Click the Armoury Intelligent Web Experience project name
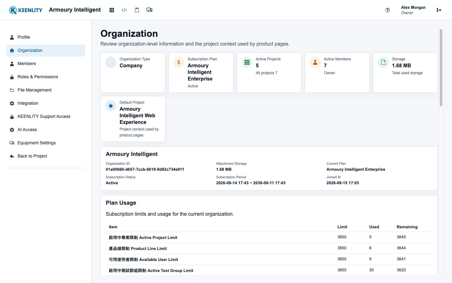This screenshot has width=452, height=283. tap(137, 116)
